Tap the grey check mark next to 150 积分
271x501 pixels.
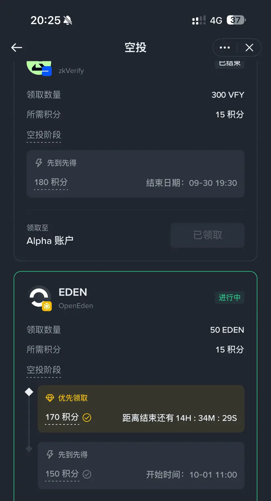coord(87,474)
